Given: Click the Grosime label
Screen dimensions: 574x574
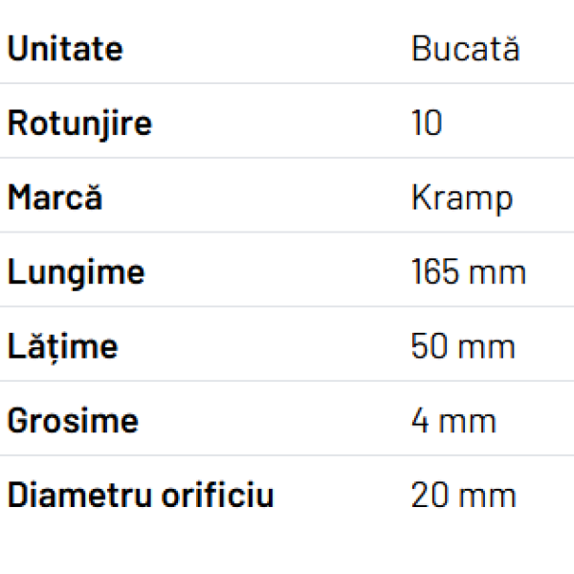Looking at the screenshot, I should coord(73,421).
